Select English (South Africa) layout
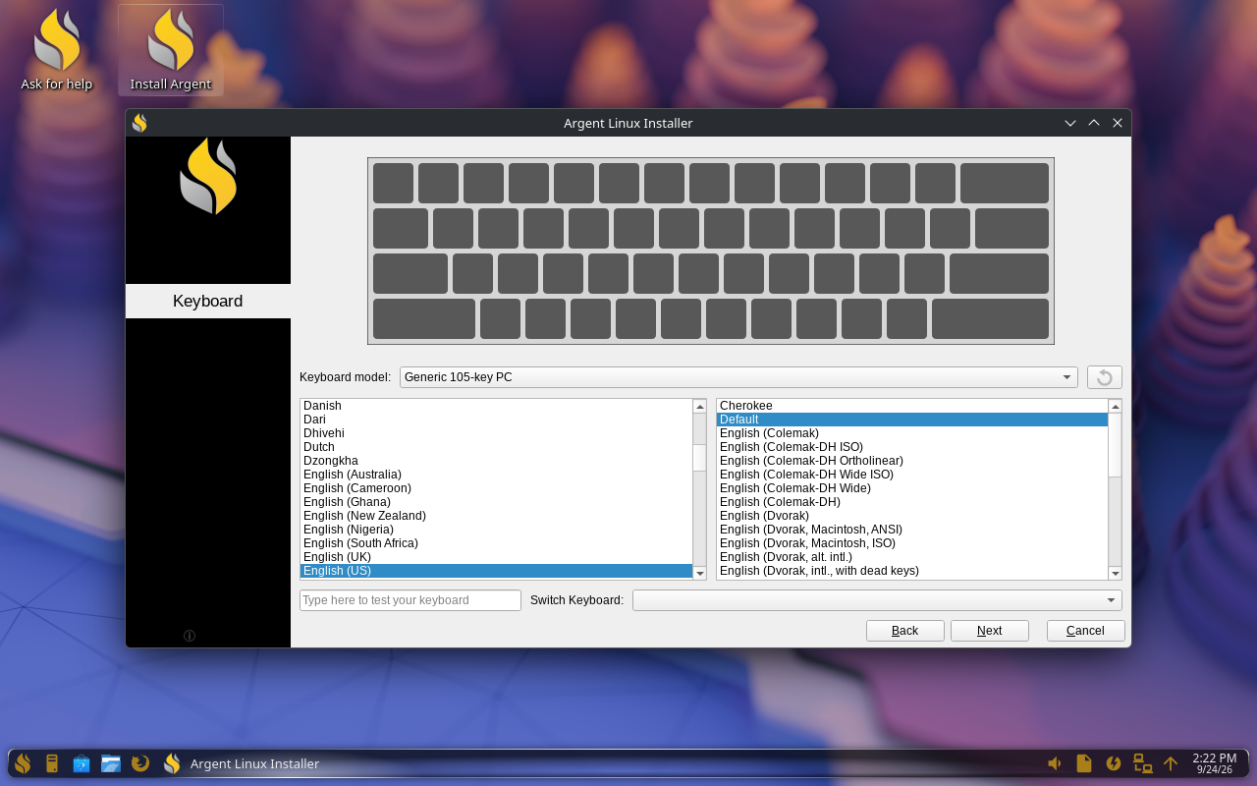The height and width of the screenshot is (786, 1257). pos(496,543)
